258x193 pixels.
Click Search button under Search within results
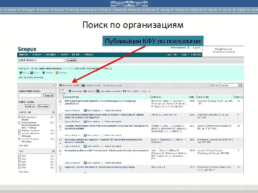pyautogui.click(x=48, y=95)
